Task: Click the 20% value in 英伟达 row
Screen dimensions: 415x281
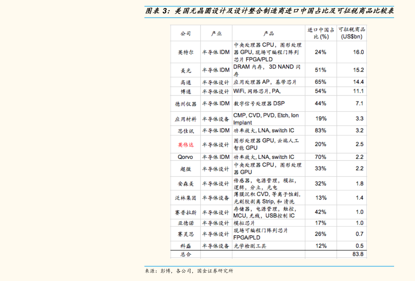Action: click(x=321, y=144)
